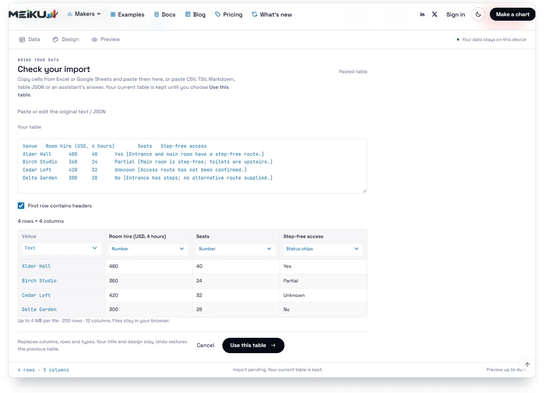The height and width of the screenshot is (393, 544).
Task: Open the Venue column type dropdown
Action: [61, 248]
